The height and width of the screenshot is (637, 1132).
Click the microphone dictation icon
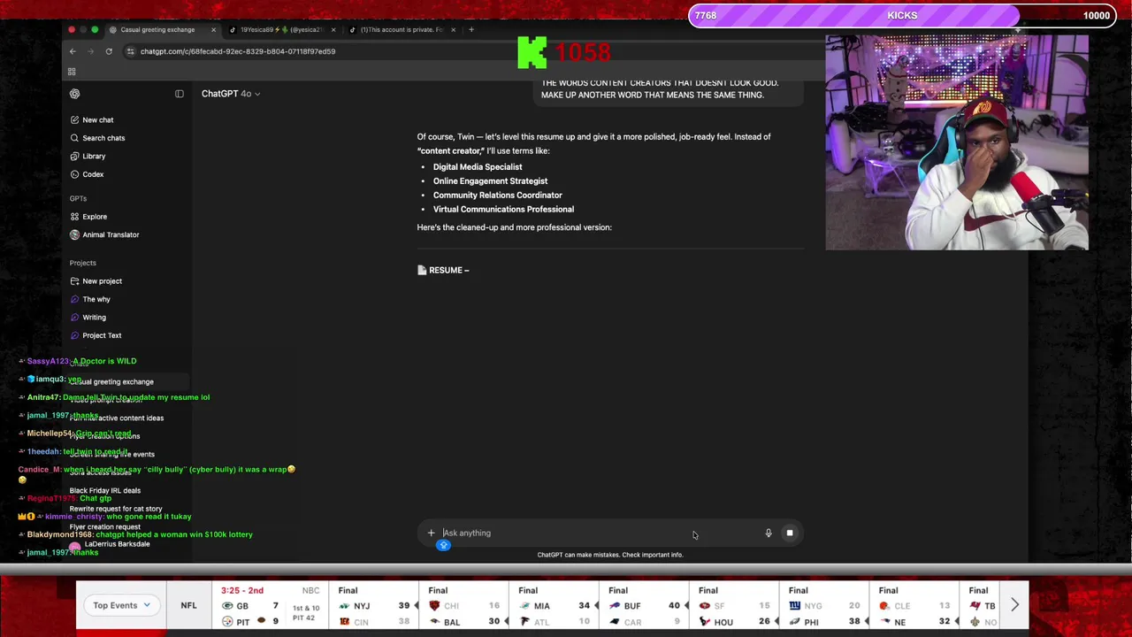[769, 533]
